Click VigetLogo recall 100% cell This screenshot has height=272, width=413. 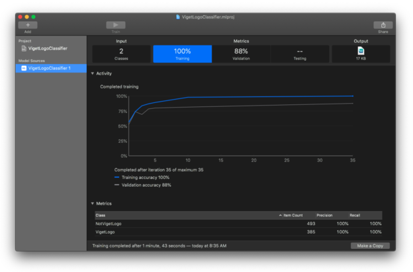(x=375, y=232)
